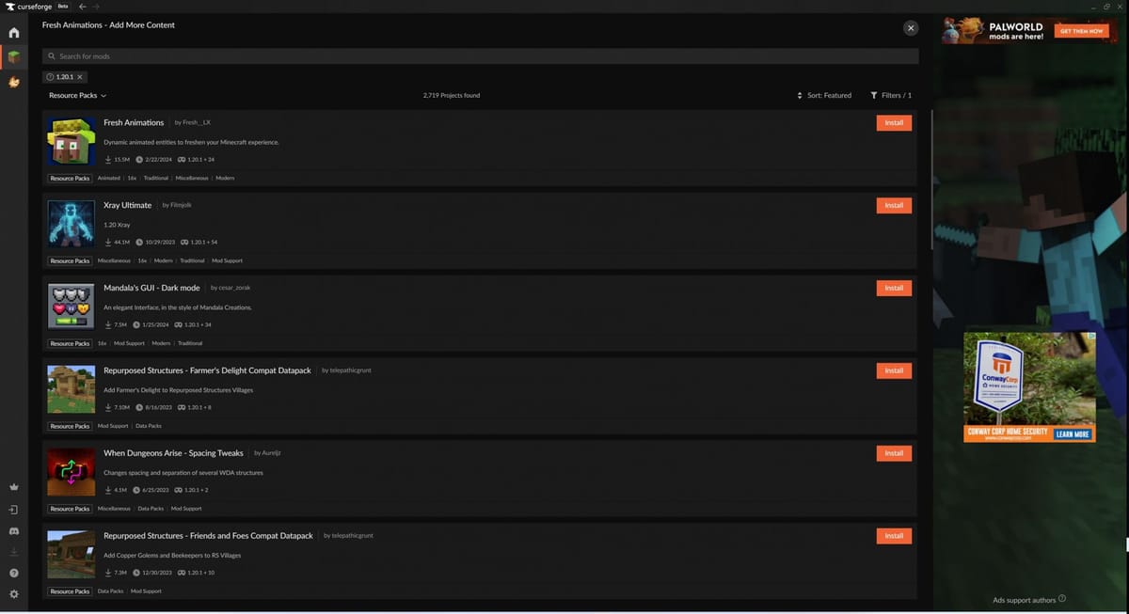
Task: Click the Palworld game icon in sidebar
Action: 13,83
